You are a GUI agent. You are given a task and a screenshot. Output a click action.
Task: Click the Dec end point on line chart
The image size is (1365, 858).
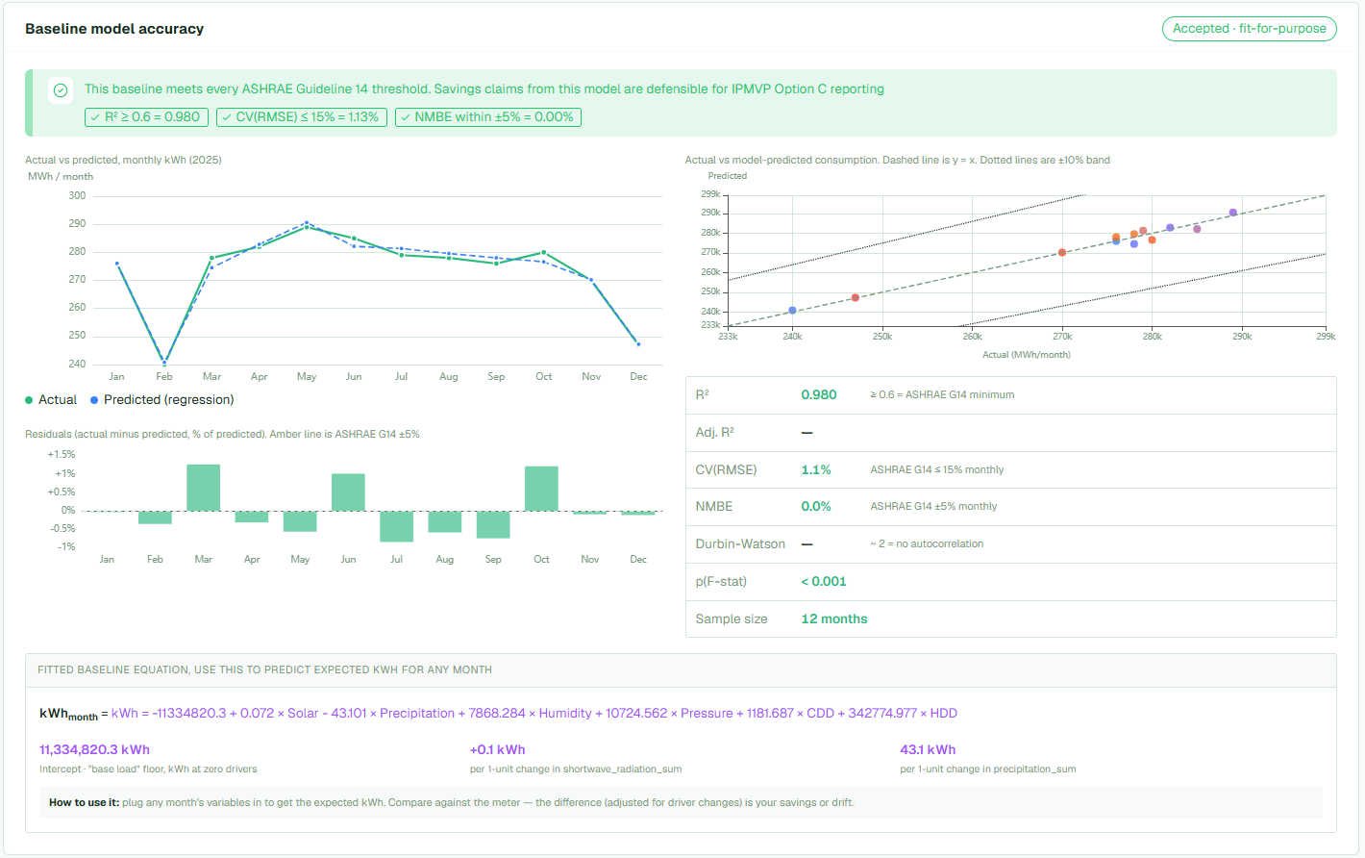click(x=638, y=343)
